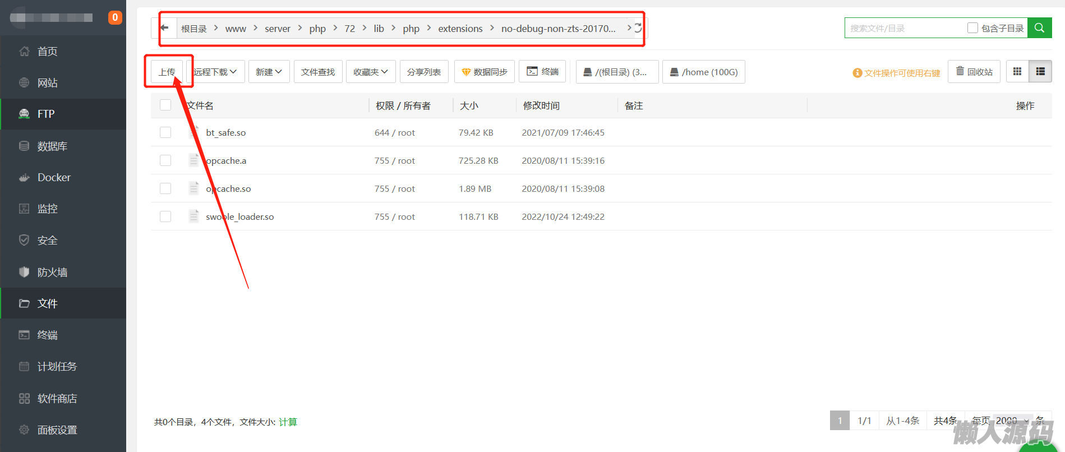The image size is (1065, 452).
Task: Expand the remote download (远程下载) dropdown
Action: (215, 72)
